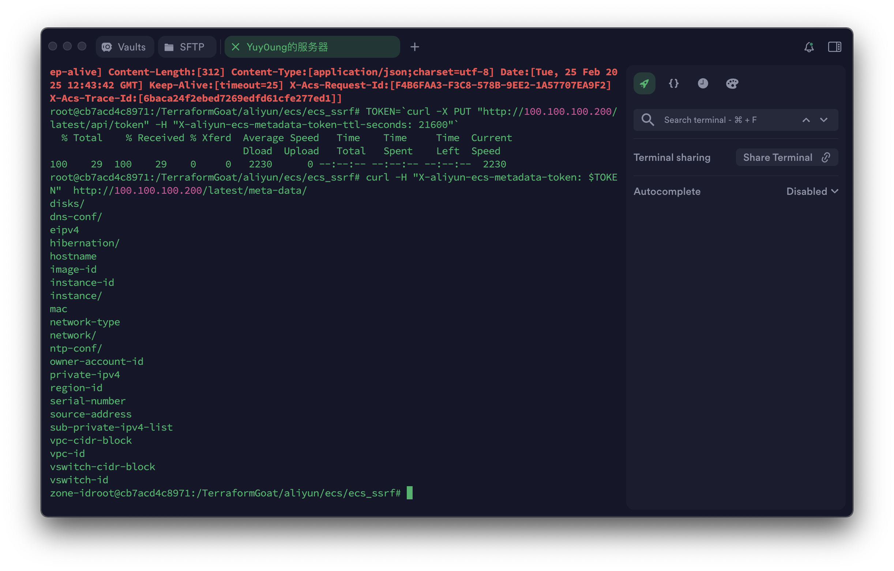Click the magnifier search icon
Viewport: 894px width, 571px height.
[647, 120]
